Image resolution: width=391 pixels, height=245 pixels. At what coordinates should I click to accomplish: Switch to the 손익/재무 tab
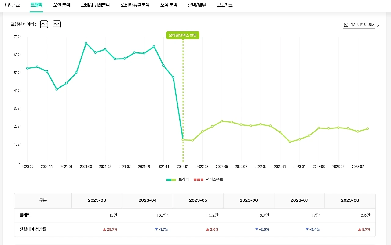(197, 5)
